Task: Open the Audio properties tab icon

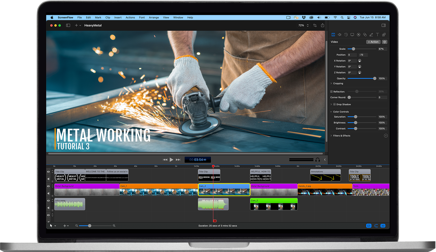Action: (339, 35)
